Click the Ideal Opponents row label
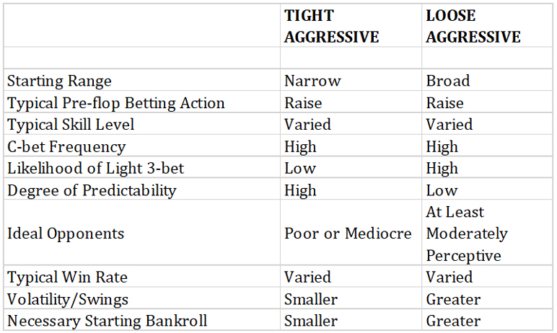This screenshot has width=557, height=333. (x=64, y=234)
